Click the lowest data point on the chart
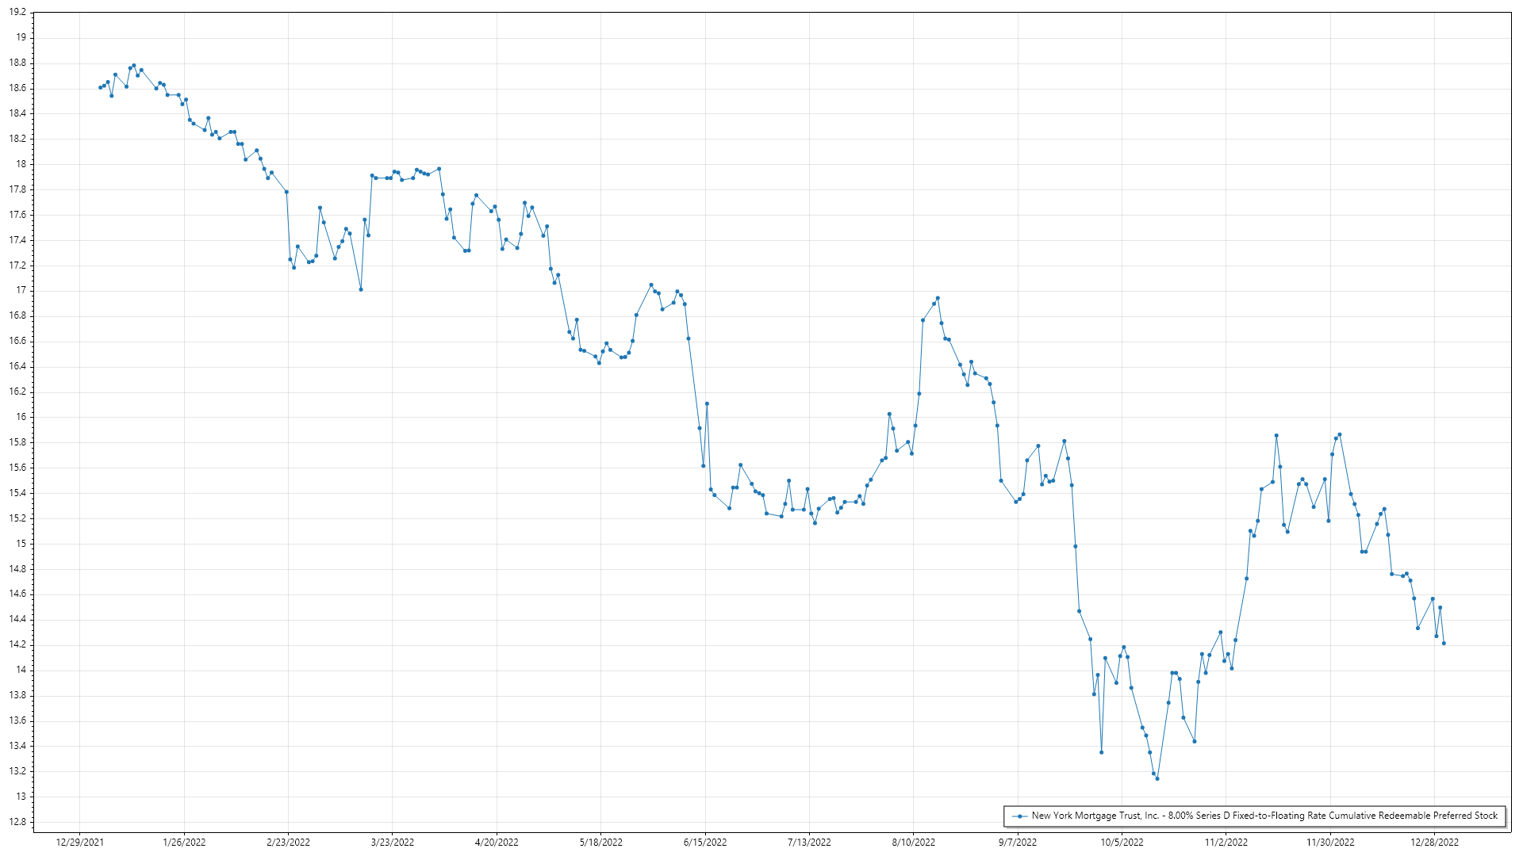1523x856 pixels. [x=1157, y=779]
